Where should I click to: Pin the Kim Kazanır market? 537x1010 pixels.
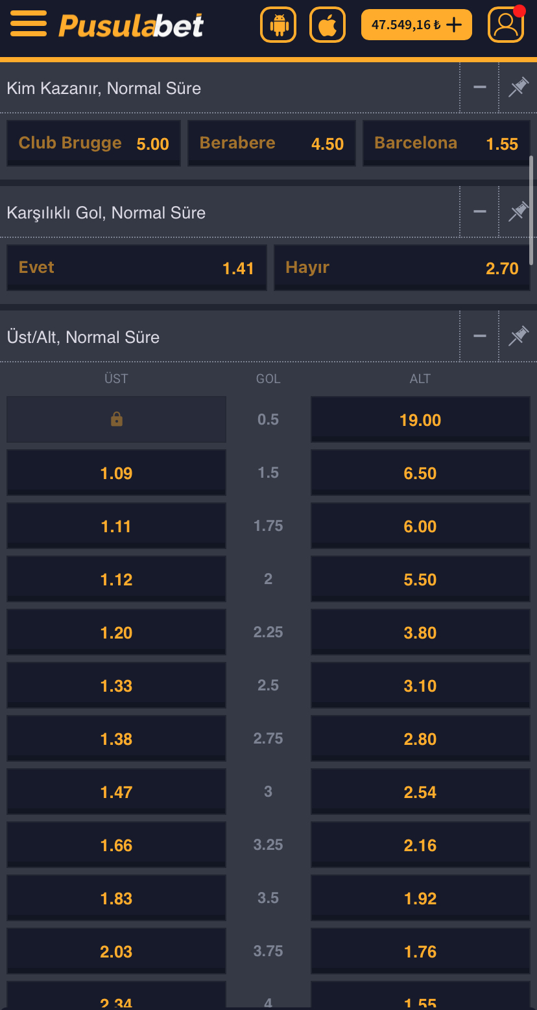[518, 88]
